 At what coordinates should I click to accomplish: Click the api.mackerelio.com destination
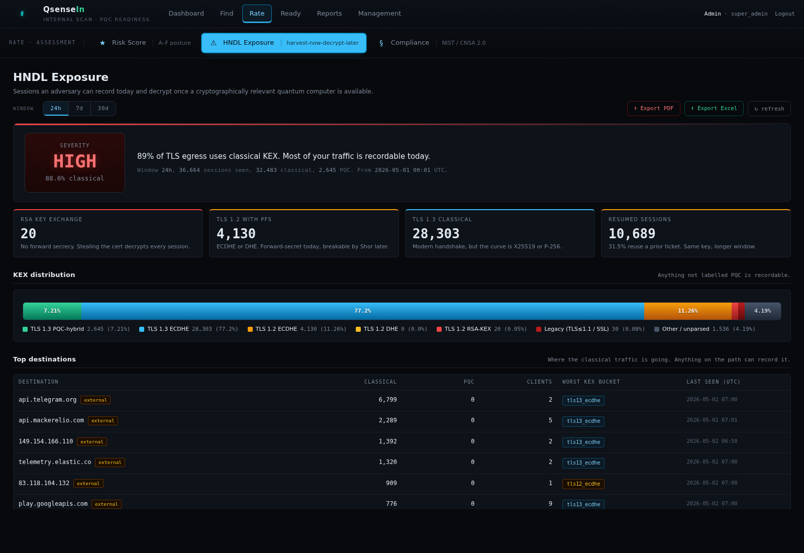tap(51, 421)
